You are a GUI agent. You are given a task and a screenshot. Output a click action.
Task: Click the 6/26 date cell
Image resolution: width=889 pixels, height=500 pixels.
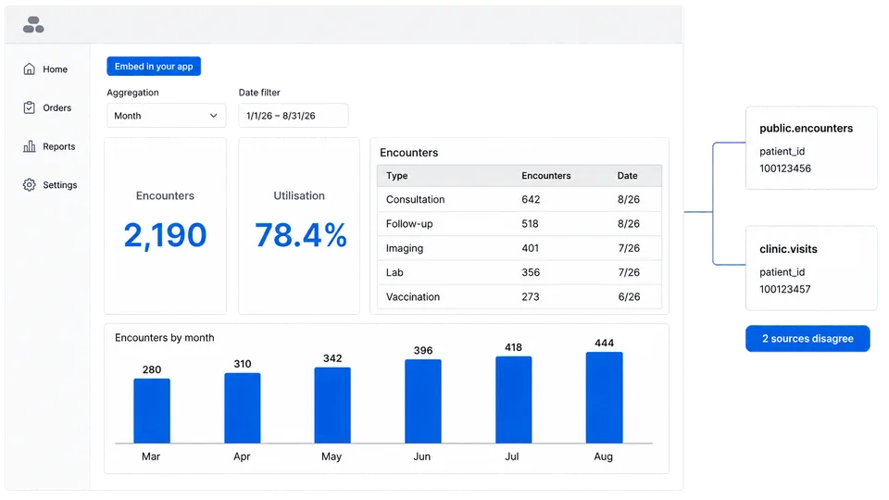[629, 297]
